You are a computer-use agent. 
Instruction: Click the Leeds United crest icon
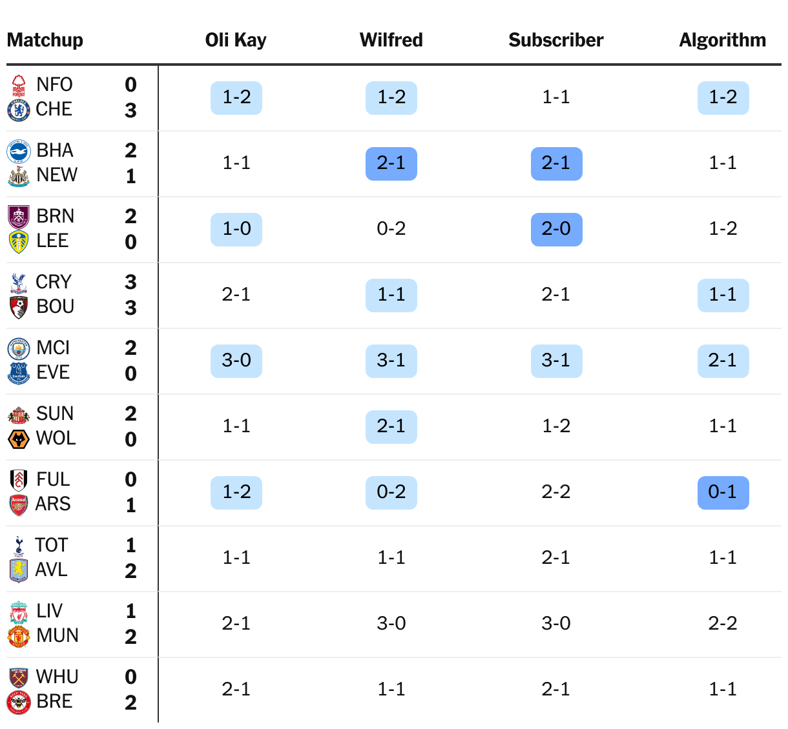[19, 242]
